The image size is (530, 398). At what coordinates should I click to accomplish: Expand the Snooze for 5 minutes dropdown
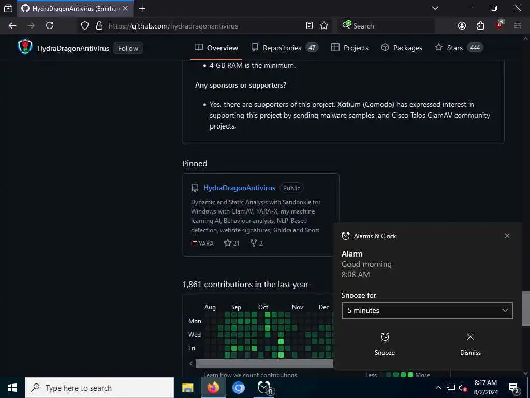427,310
